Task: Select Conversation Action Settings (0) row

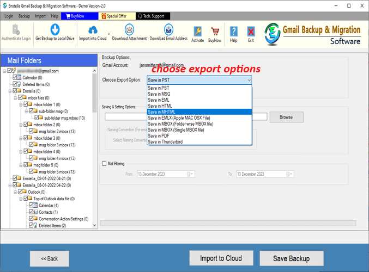Action: coord(63,219)
